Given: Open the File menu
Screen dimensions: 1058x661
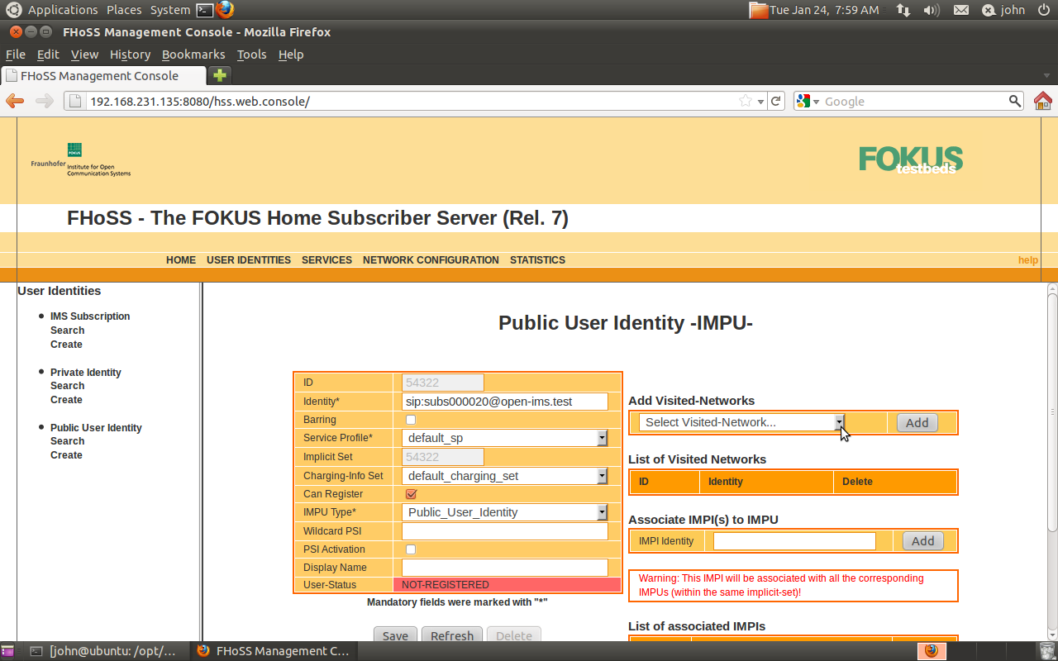Looking at the screenshot, I should pyautogui.click(x=16, y=55).
